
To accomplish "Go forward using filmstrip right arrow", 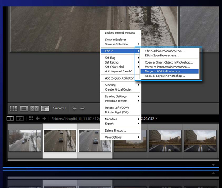I will (x=44, y=119).
